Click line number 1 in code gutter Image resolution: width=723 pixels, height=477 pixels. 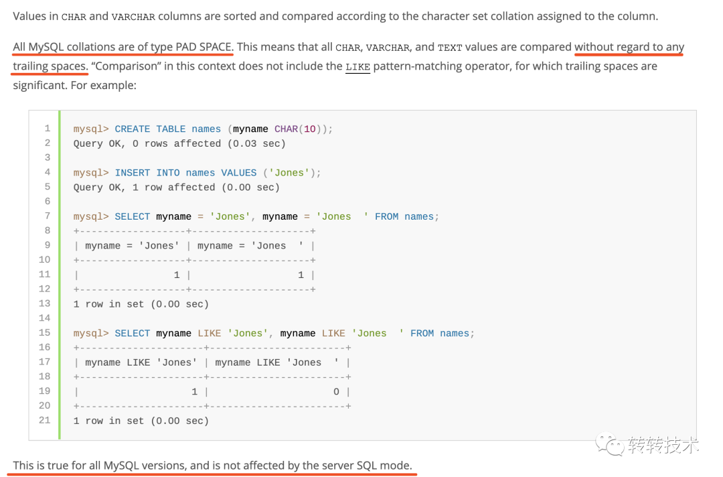(48, 129)
